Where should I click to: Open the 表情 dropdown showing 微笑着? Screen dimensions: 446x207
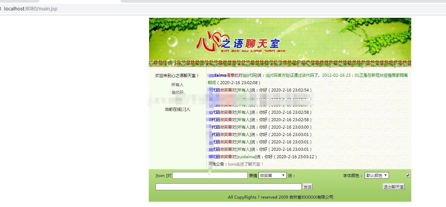click(x=273, y=175)
